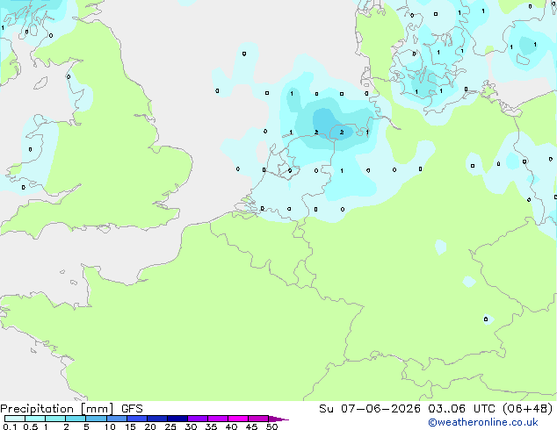Click the legend value label '25'
Image resolution: width=557 pixels, height=430 pixels.
(x=170, y=426)
